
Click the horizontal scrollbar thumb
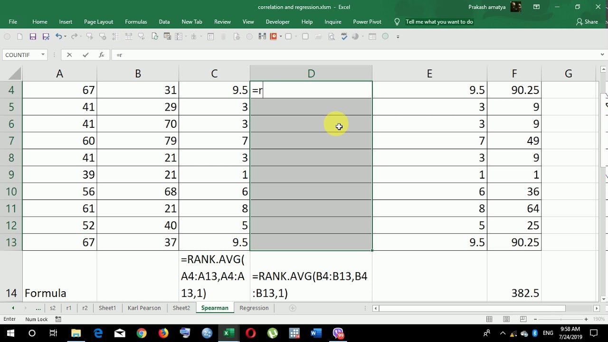point(472,308)
